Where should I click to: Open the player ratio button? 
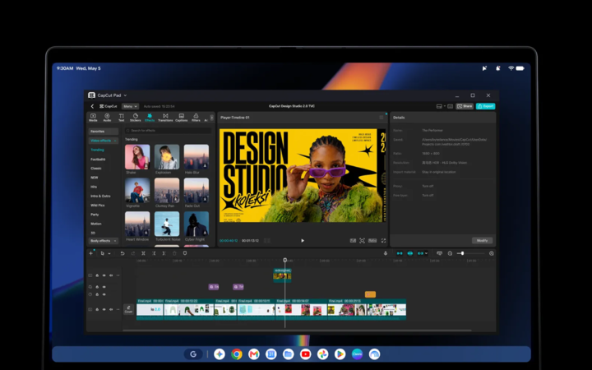click(x=372, y=240)
